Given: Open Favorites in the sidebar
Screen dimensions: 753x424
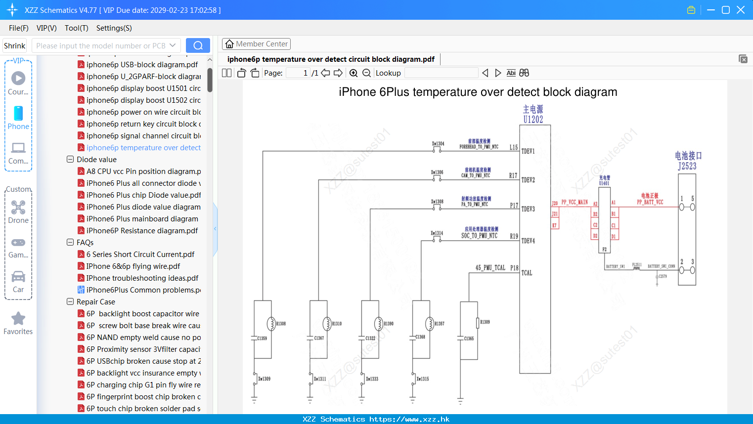Looking at the screenshot, I should coord(18,324).
